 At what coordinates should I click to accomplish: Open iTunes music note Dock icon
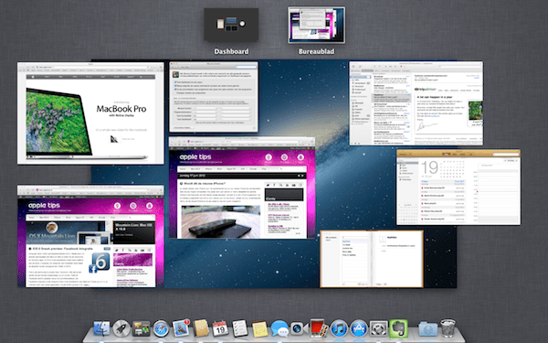tap(339, 329)
